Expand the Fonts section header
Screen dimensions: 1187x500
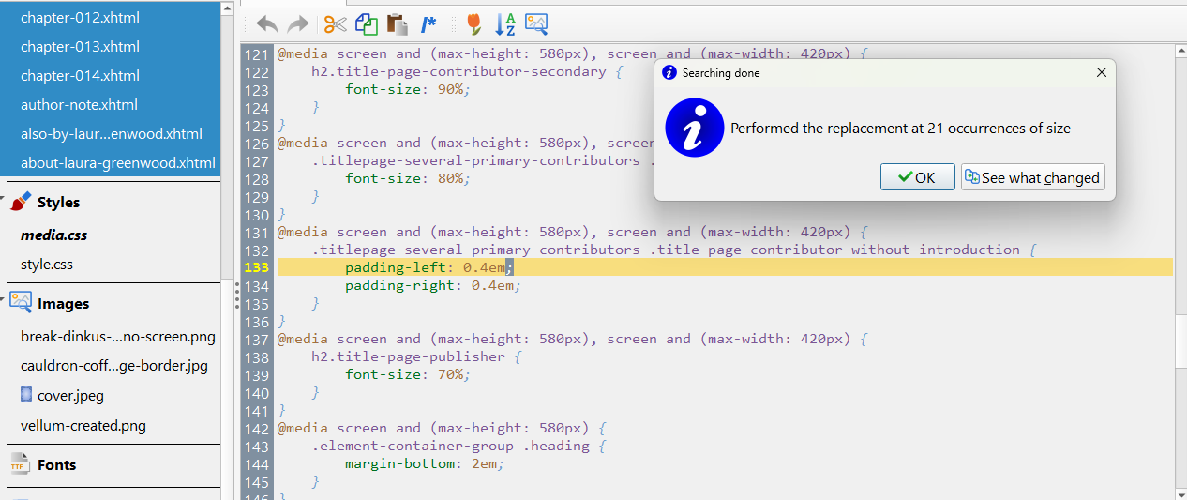pyautogui.click(x=56, y=464)
